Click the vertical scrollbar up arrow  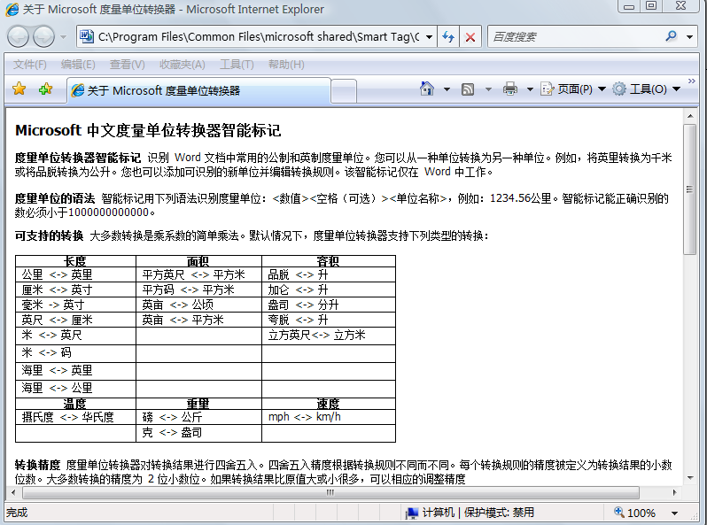tap(690, 116)
